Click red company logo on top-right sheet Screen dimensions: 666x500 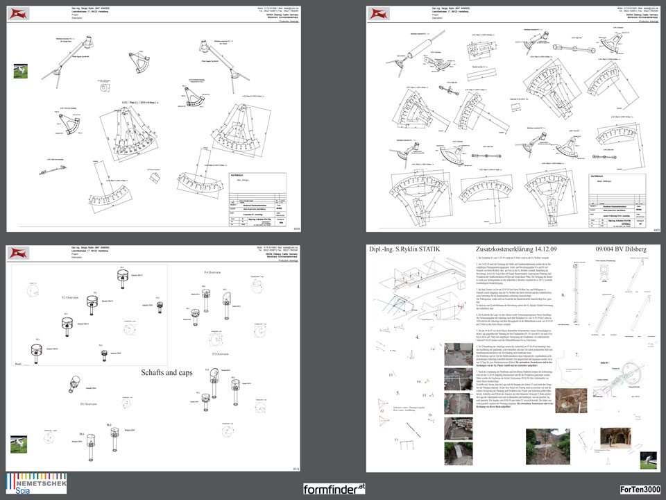[379, 13]
